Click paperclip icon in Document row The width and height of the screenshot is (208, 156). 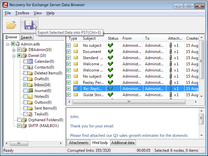(x=171, y=51)
